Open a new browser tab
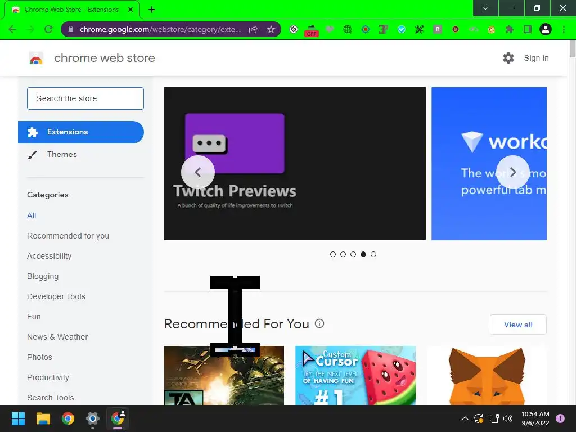Screen dimensions: 576x432 (x=152, y=10)
